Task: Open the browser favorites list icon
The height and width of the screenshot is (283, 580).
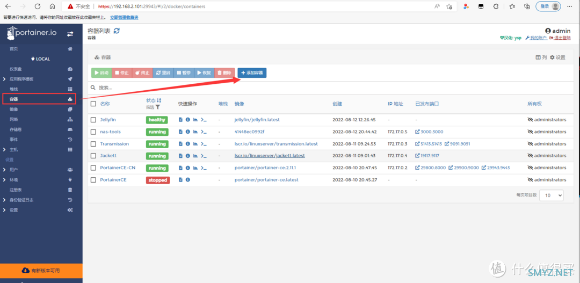Action: (x=512, y=6)
